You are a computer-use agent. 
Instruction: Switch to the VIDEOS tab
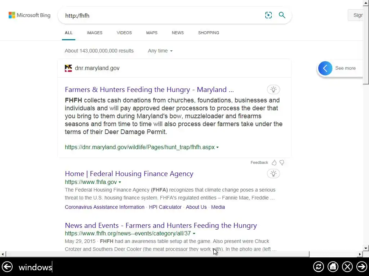[x=124, y=33]
